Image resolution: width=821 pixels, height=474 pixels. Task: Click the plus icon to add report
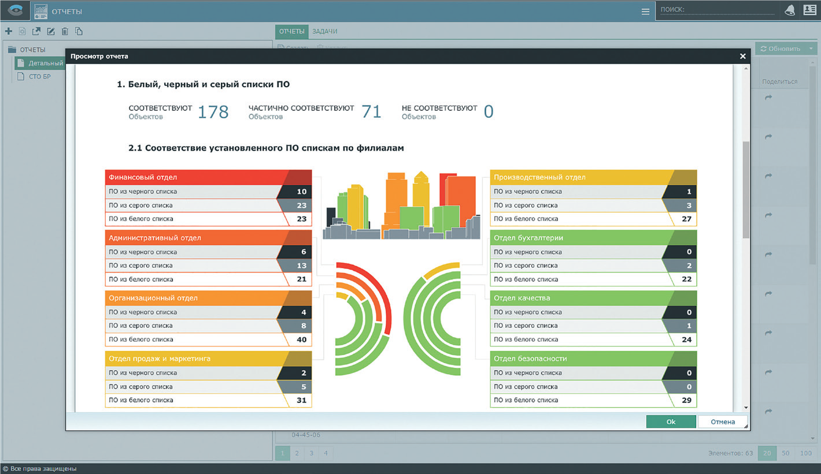(x=9, y=31)
